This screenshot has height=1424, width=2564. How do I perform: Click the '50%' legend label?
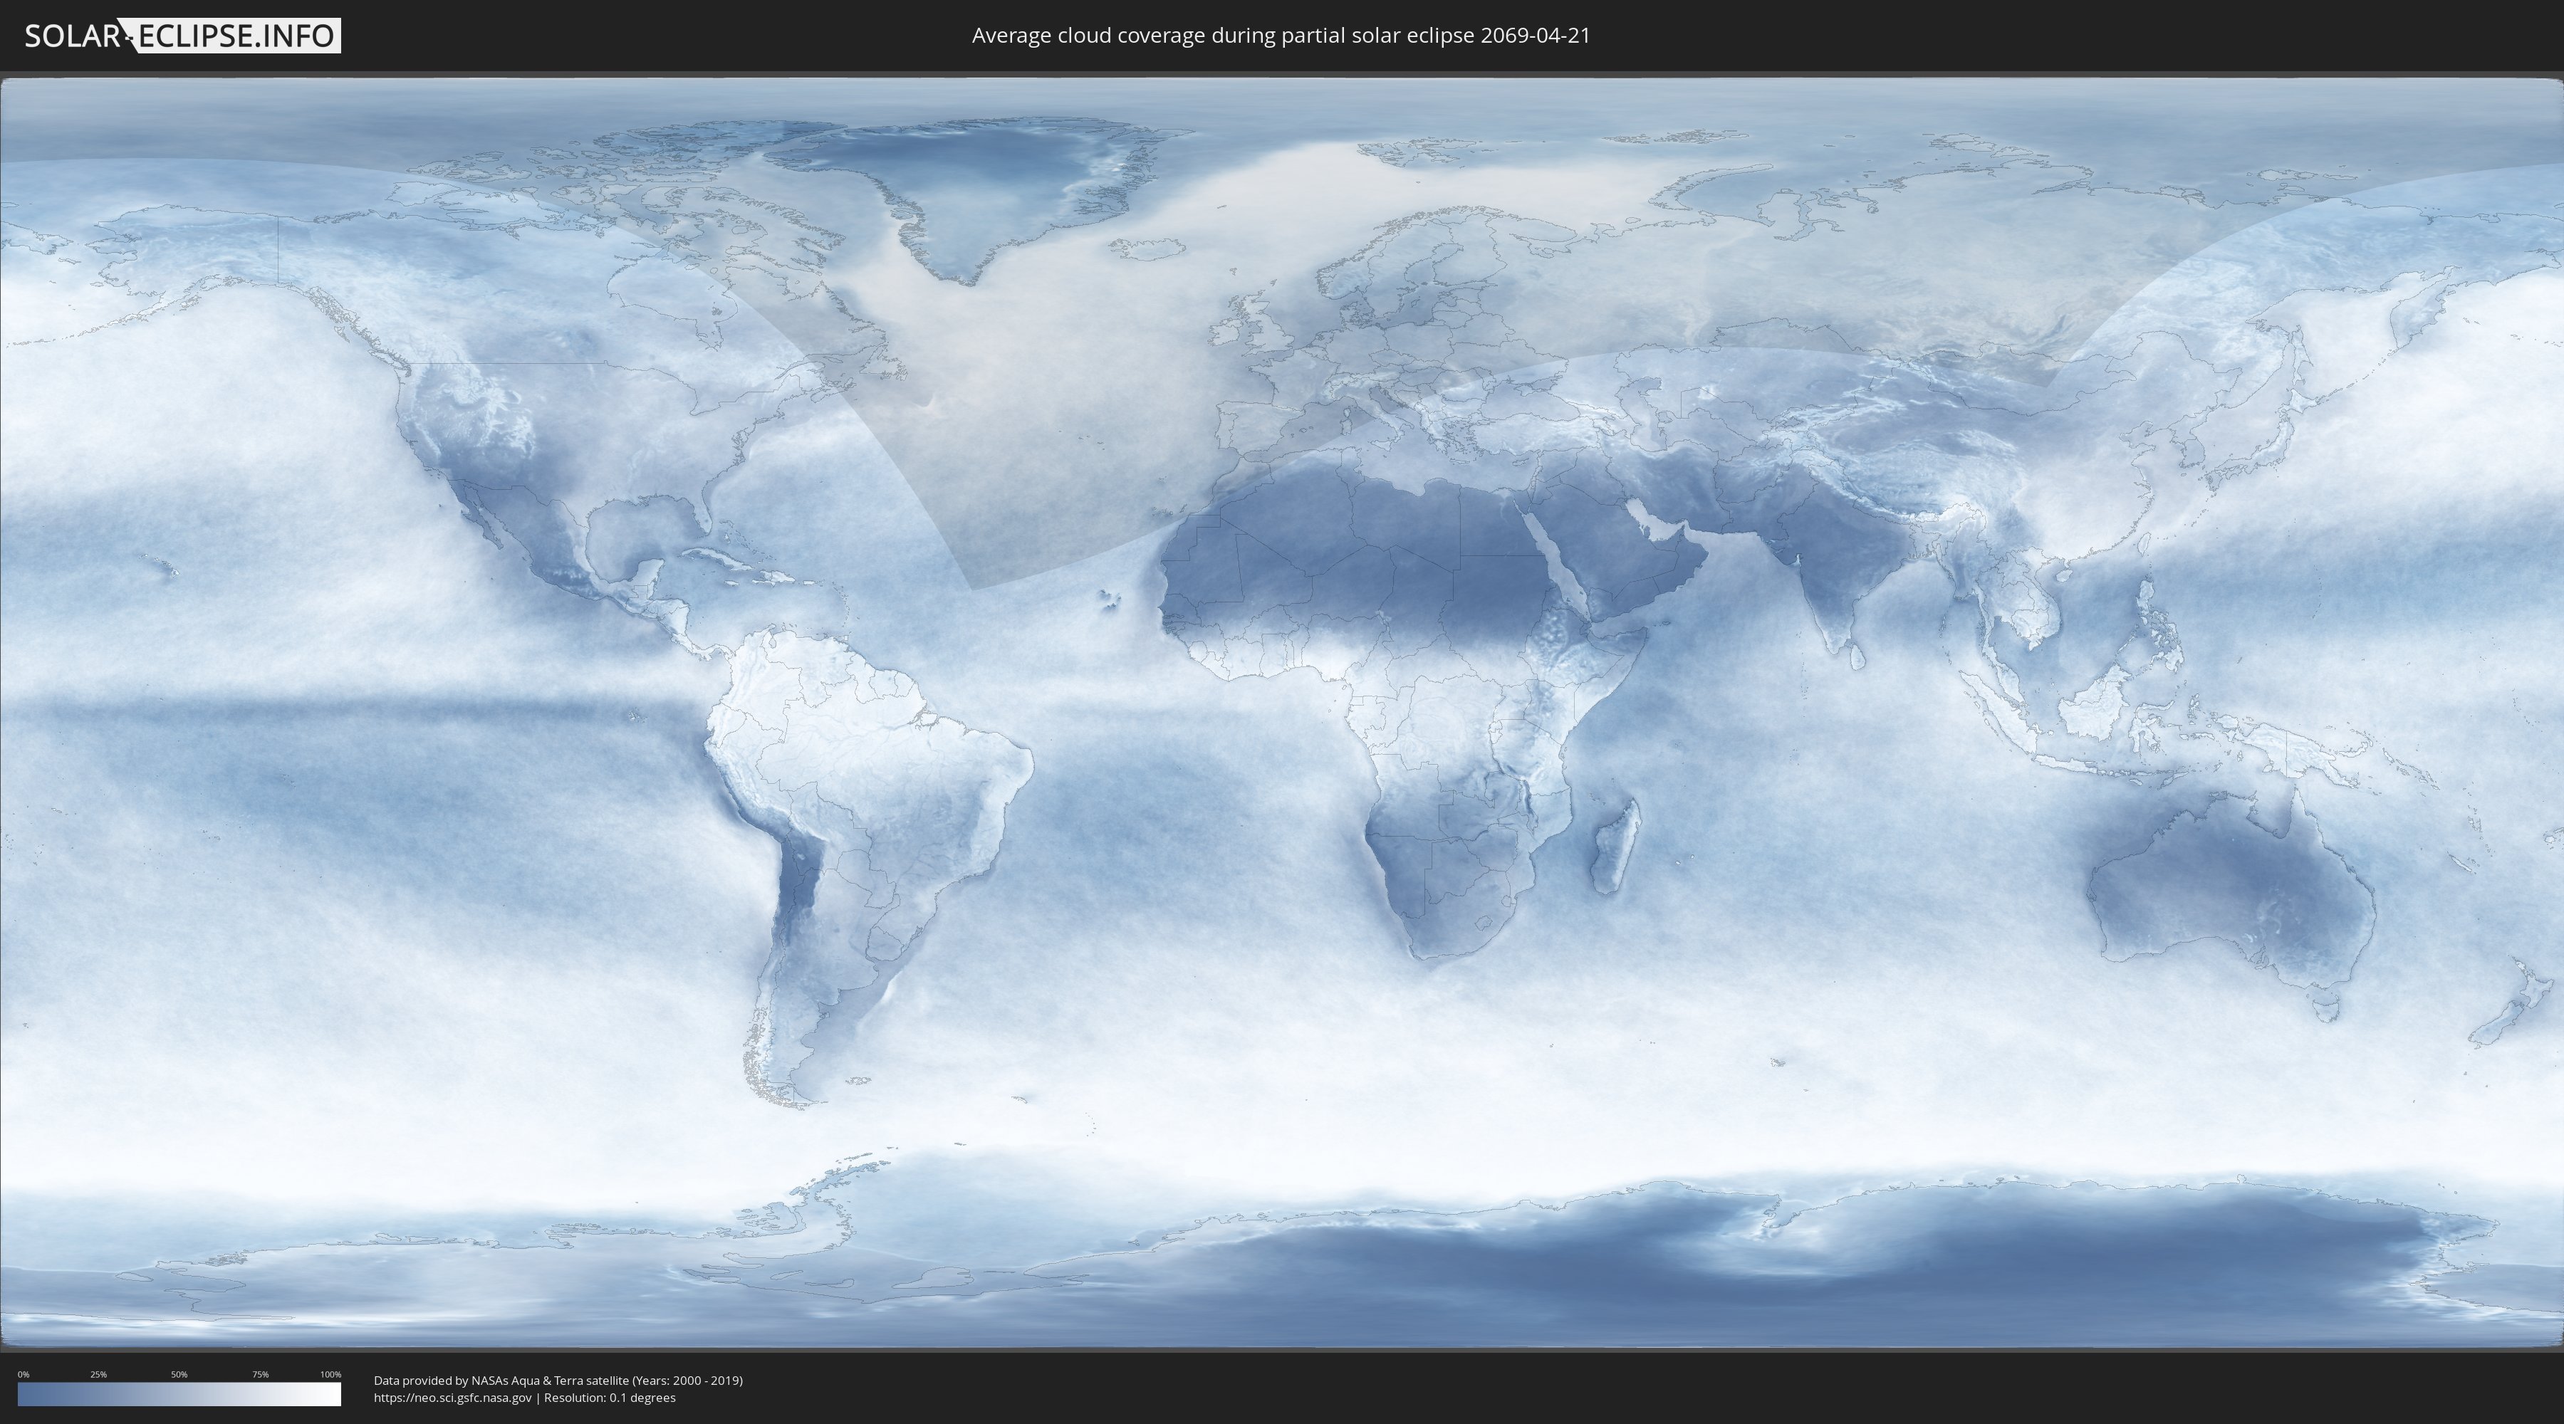tap(179, 1374)
